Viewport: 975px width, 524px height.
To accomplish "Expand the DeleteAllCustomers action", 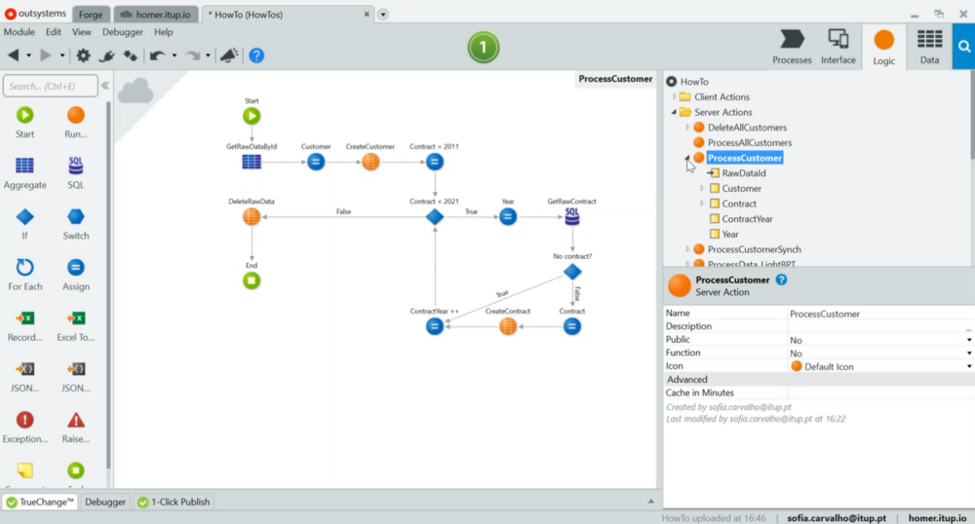I will pos(687,128).
